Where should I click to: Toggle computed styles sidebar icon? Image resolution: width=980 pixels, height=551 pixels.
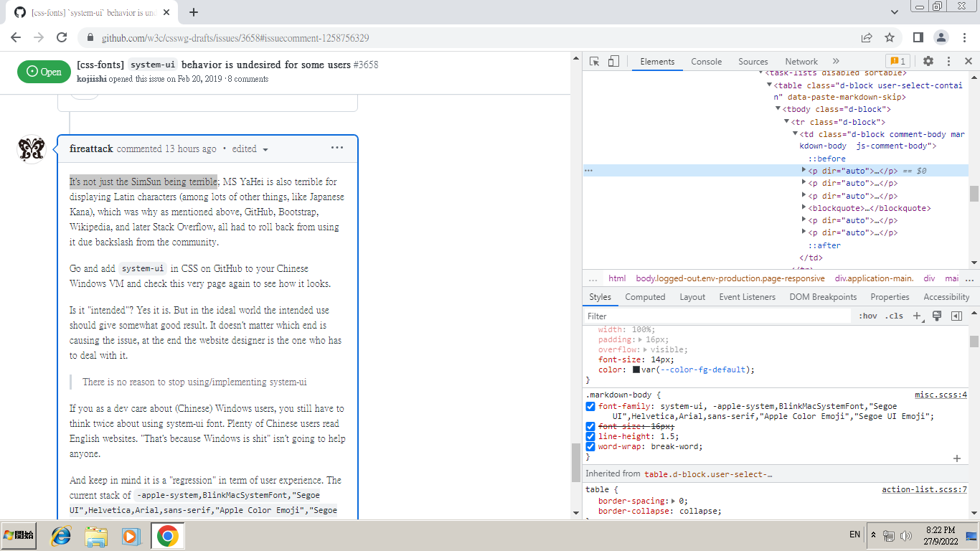(956, 316)
